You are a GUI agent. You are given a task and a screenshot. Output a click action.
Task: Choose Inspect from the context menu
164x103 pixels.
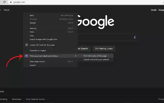coord(51,65)
